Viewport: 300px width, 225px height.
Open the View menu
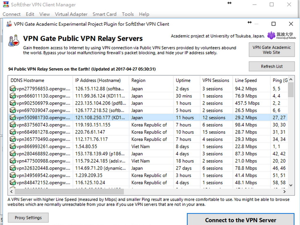coord(45,14)
